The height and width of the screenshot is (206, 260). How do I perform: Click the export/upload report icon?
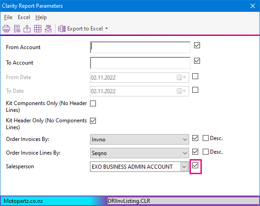coord(27,29)
